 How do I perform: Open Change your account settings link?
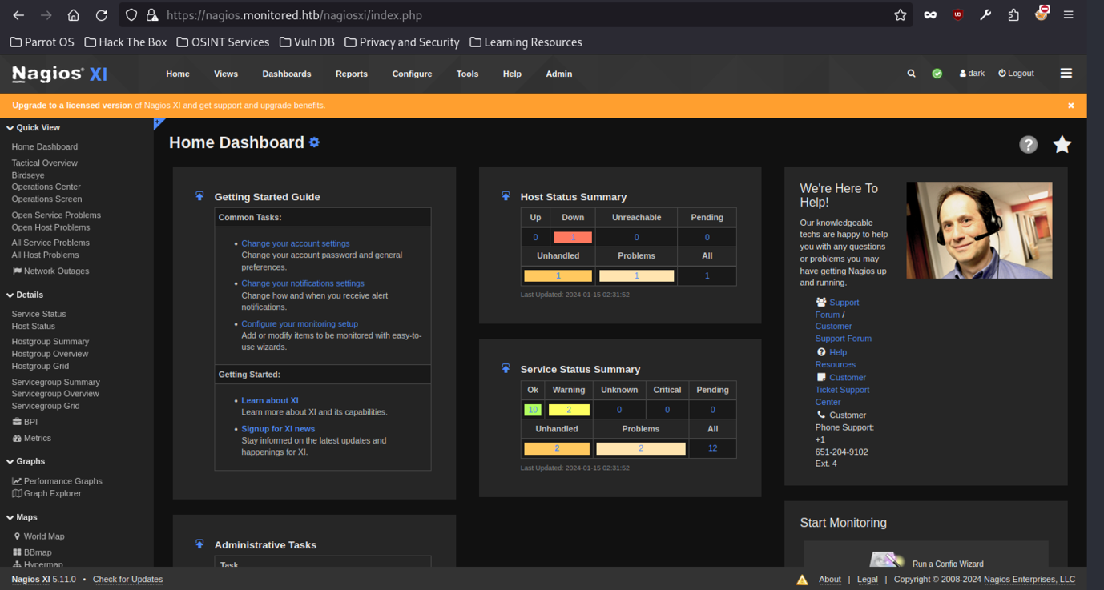295,243
